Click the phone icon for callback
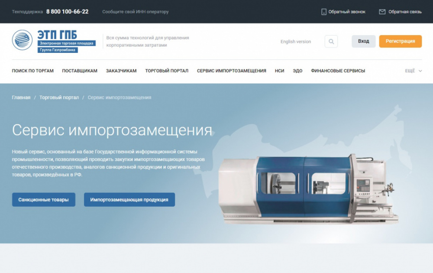Screen dimensions: 433x273 (x=324, y=12)
